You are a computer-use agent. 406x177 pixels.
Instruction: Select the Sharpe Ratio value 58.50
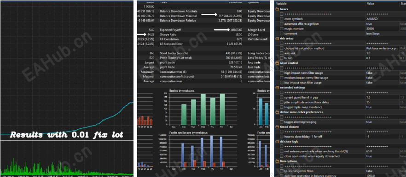tap(239, 34)
